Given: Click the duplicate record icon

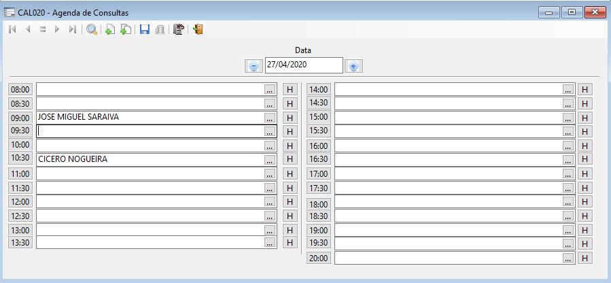Looking at the screenshot, I should coord(126,29).
